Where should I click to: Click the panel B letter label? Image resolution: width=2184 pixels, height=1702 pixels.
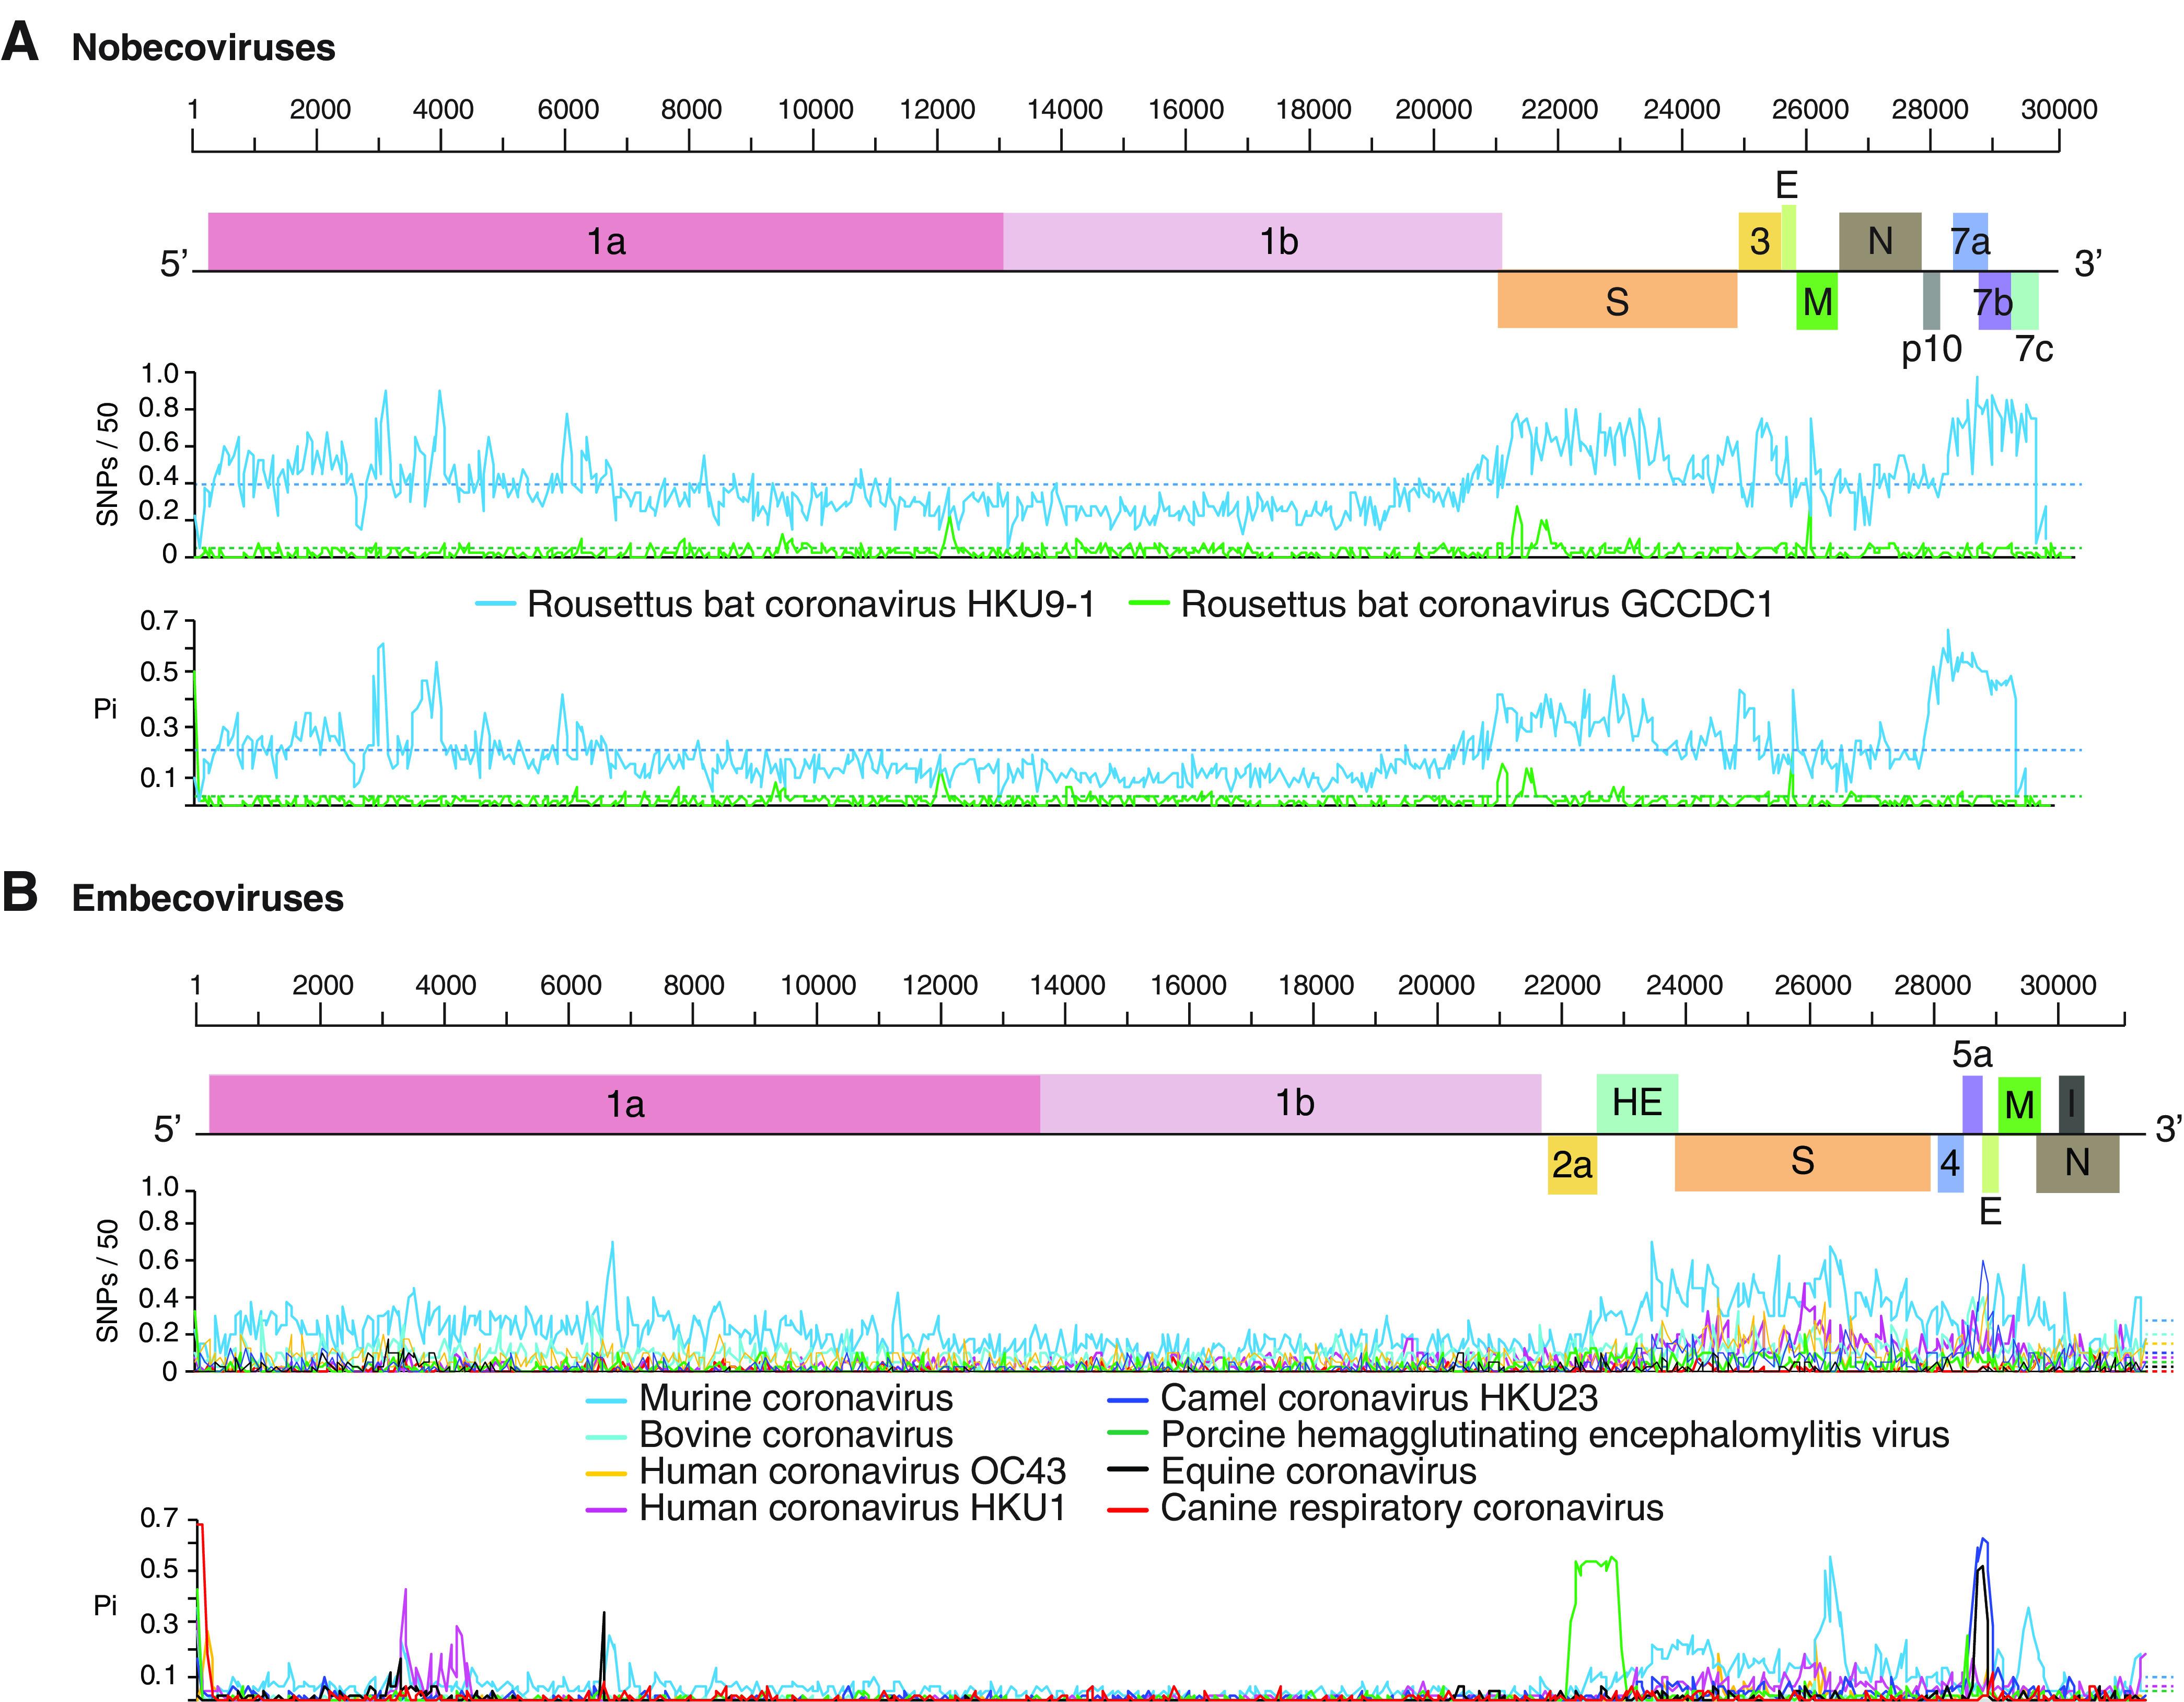coord(20,891)
